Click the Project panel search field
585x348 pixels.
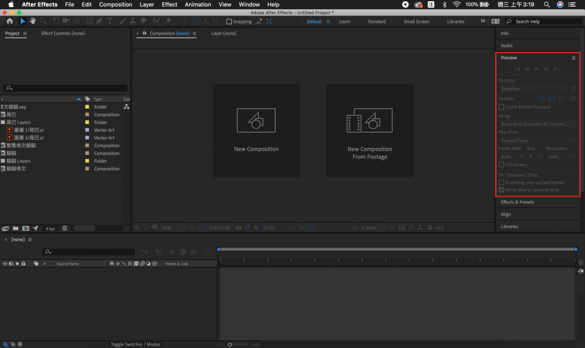coord(65,89)
